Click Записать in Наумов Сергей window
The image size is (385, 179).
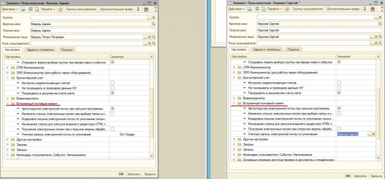click(360, 176)
